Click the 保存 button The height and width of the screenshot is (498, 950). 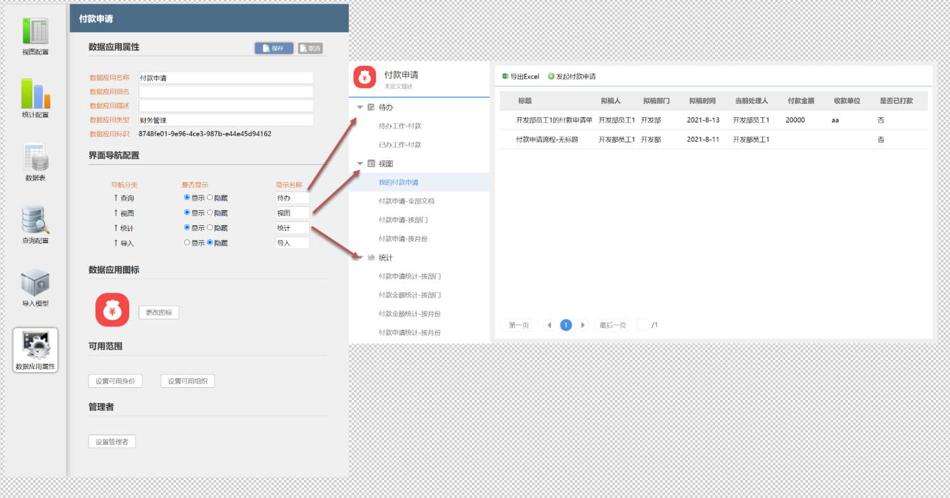[x=274, y=49]
